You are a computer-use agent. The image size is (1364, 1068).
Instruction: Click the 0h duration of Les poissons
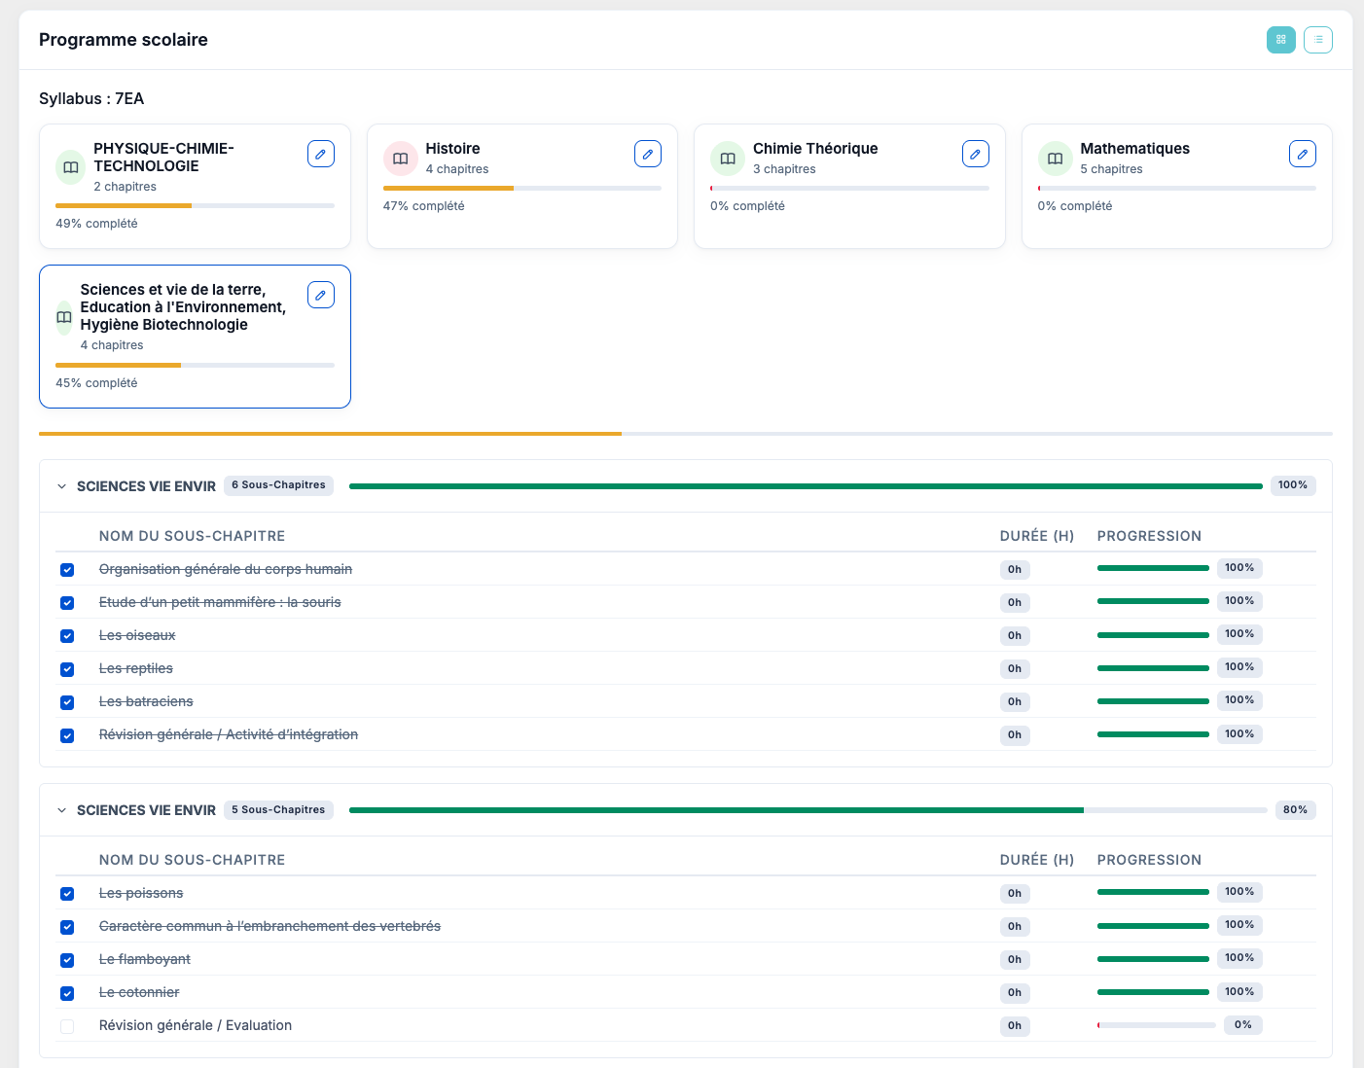(x=1014, y=894)
